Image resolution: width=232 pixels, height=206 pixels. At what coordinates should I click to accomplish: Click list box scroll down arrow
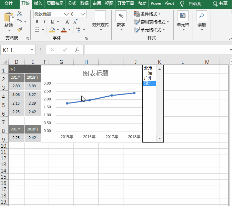(160, 138)
